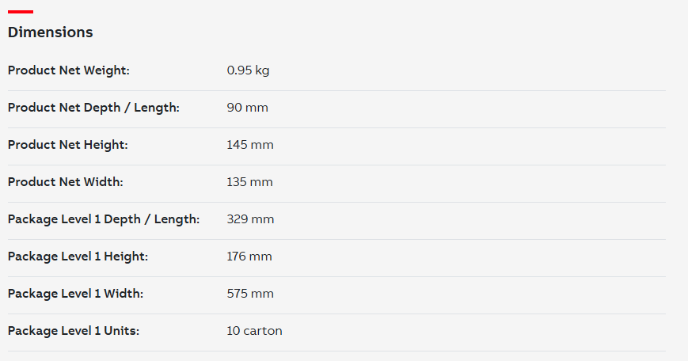
Task: Select the Package Level 1 Height label
Action: click(x=78, y=256)
